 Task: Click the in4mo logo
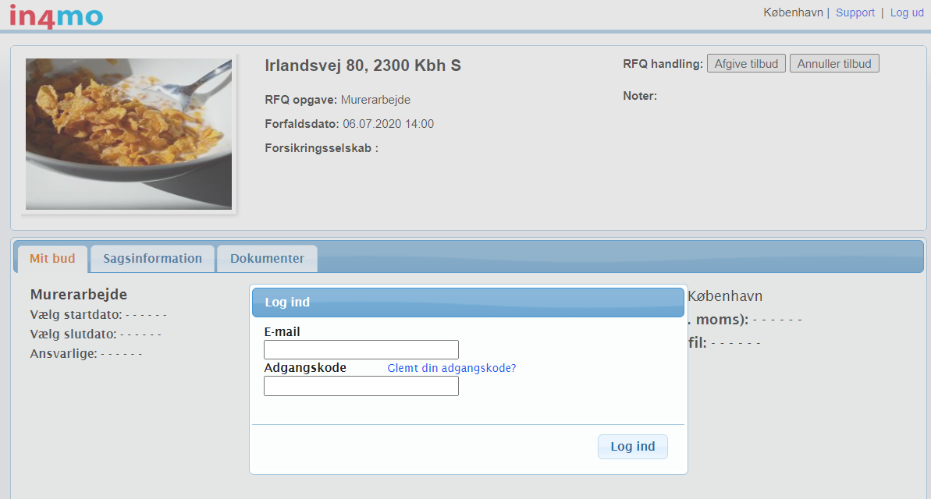click(56, 16)
